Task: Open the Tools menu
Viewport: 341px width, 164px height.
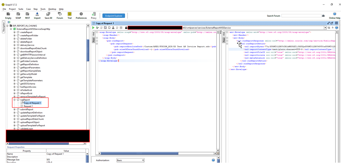Action: coord(43,9)
